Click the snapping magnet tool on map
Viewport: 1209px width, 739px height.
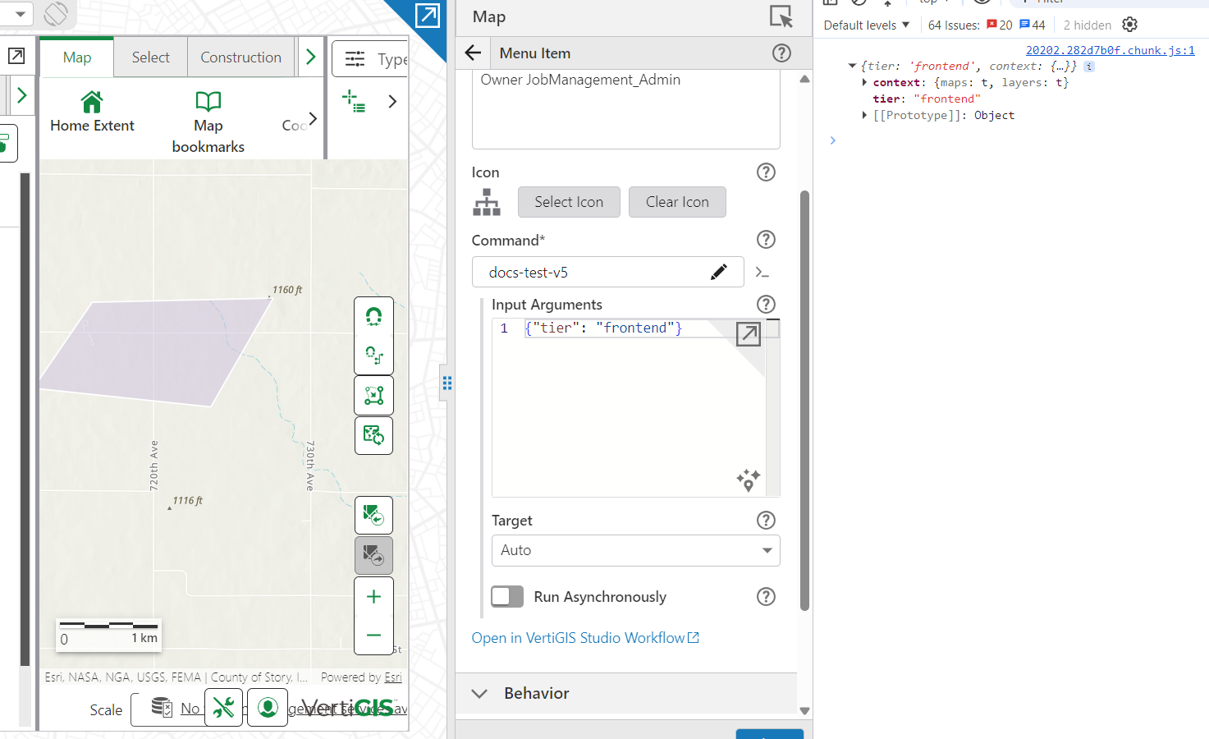[373, 316]
